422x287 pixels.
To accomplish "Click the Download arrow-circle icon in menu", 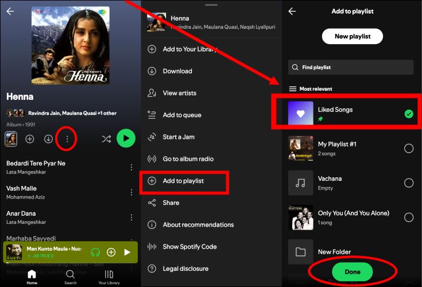I will [152, 71].
